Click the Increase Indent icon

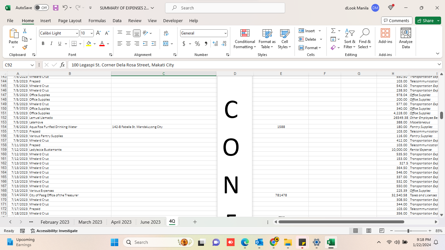coord(154,44)
